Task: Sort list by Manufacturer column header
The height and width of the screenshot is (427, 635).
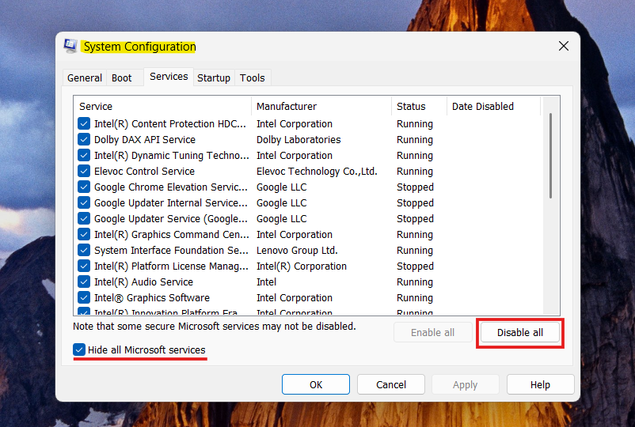Action: coord(321,106)
